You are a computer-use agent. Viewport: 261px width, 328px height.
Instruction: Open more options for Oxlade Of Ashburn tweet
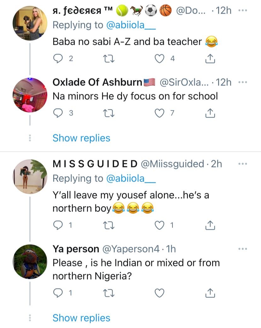(x=243, y=83)
